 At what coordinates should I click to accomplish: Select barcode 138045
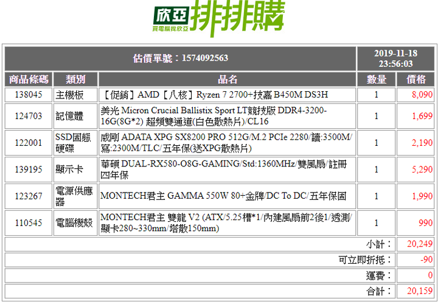pos(29,95)
